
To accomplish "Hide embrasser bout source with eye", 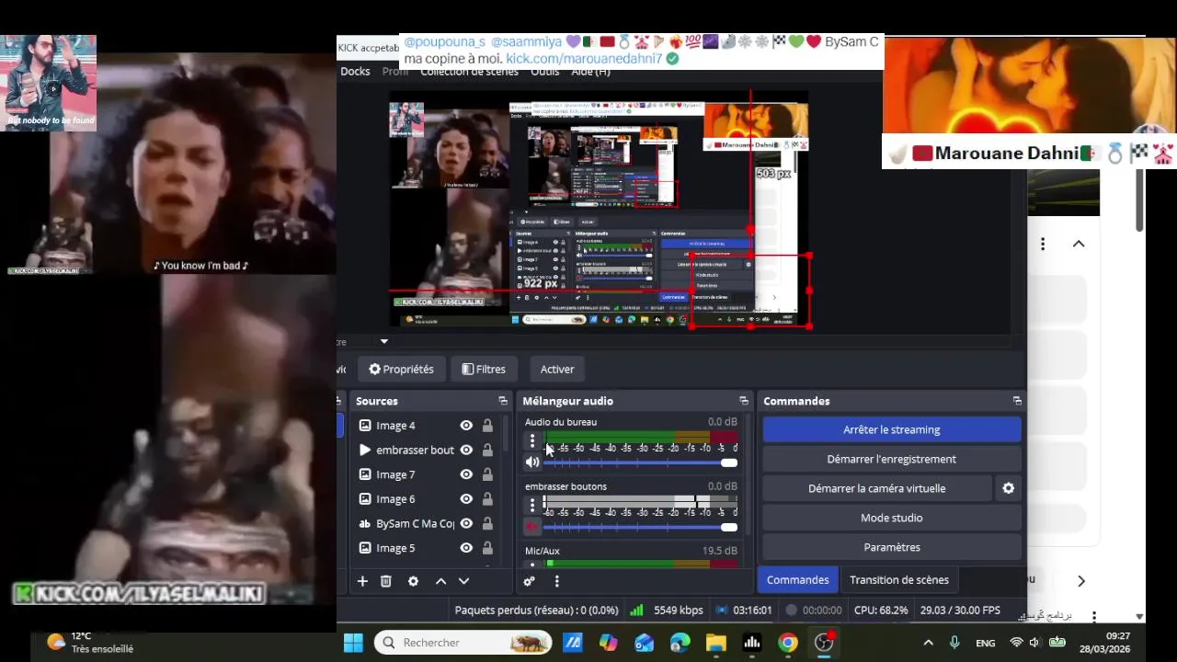I will point(466,450).
